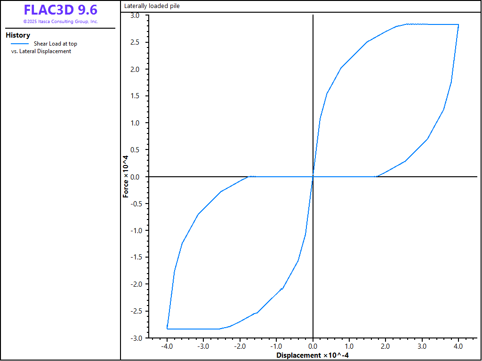This screenshot has width=482, height=361.
Task: Click the curve's lower-left corner point
Action: coord(167,329)
